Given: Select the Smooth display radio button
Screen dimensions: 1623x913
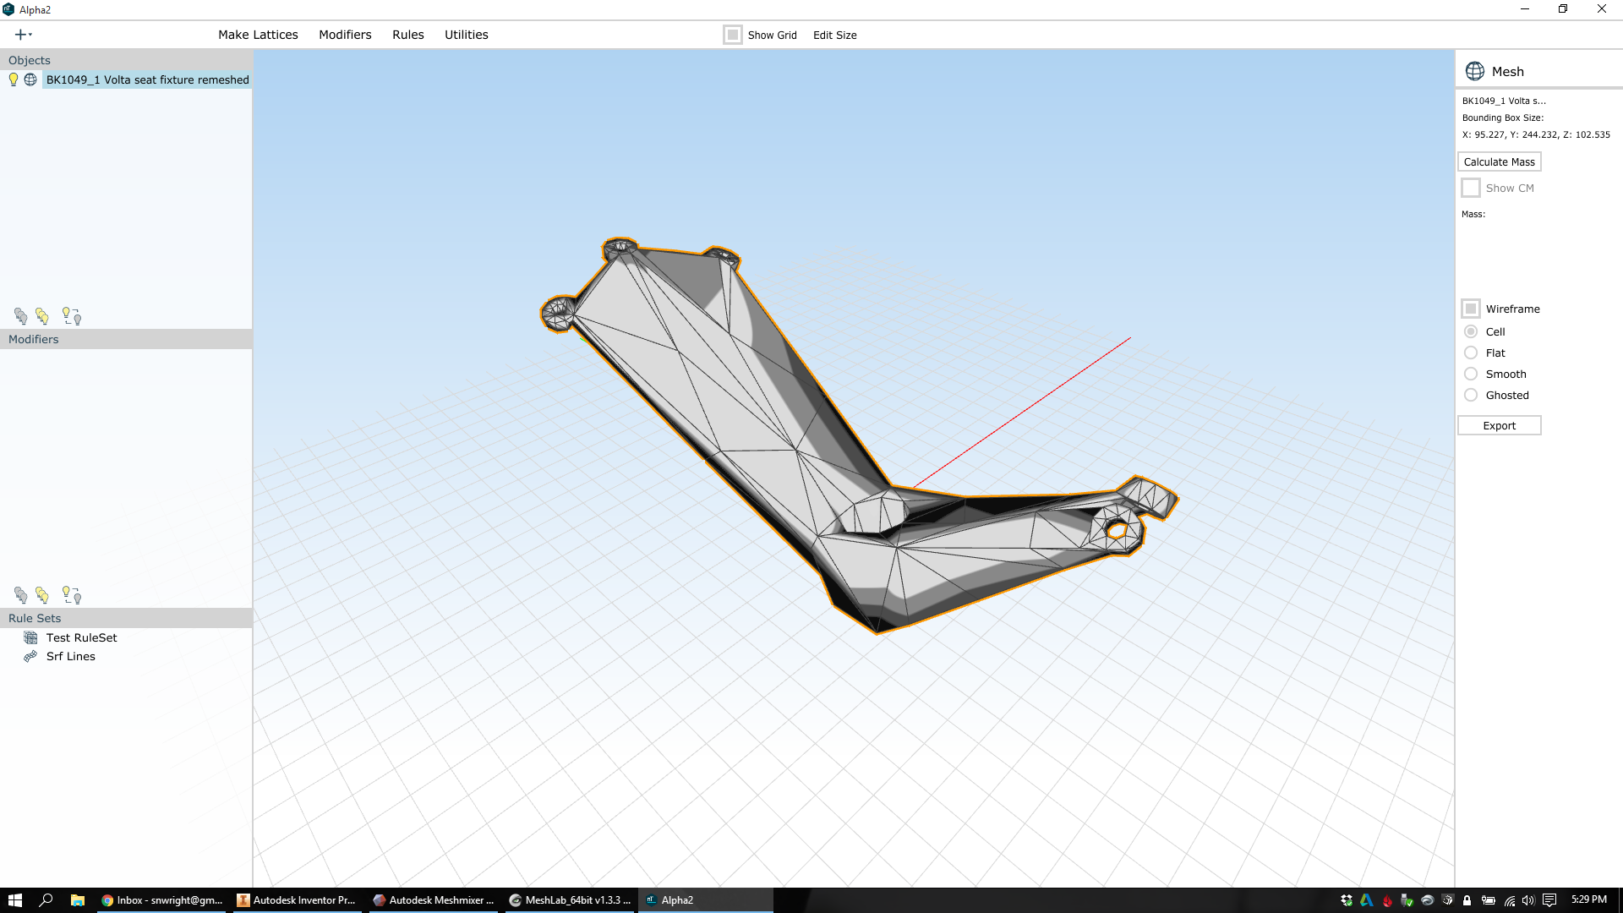Looking at the screenshot, I should click(x=1471, y=374).
